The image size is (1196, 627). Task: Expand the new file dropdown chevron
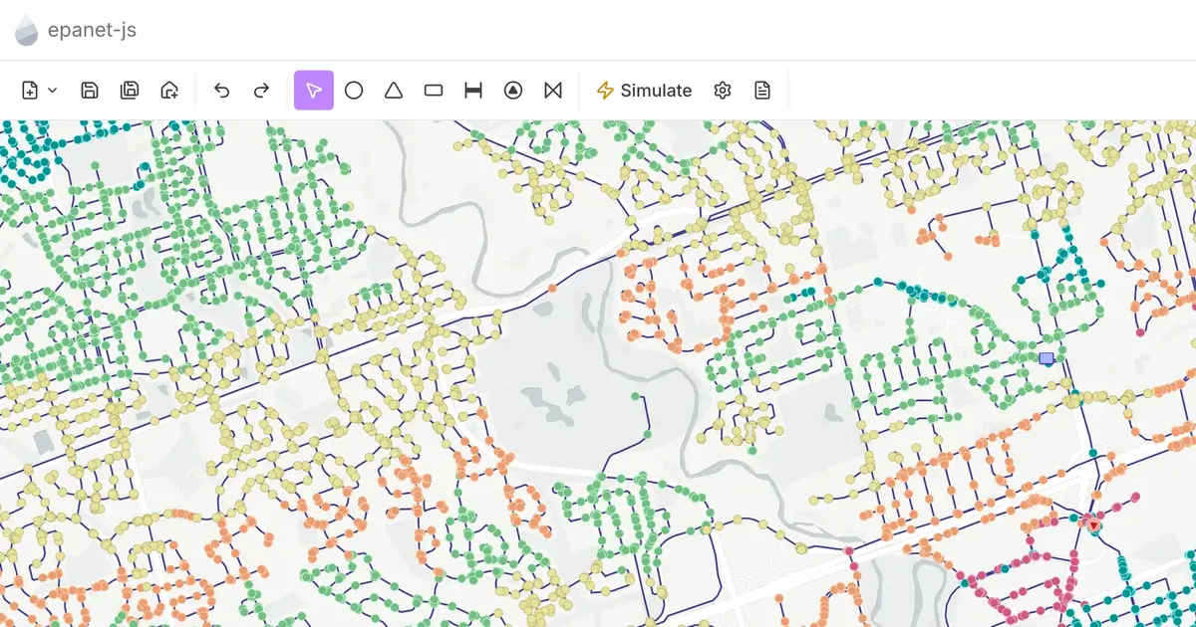[53, 91]
